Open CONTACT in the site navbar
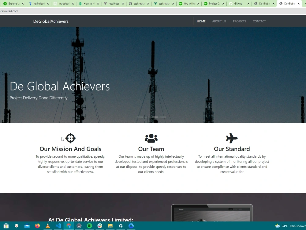This screenshot has width=306, height=230. click(259, 21)
